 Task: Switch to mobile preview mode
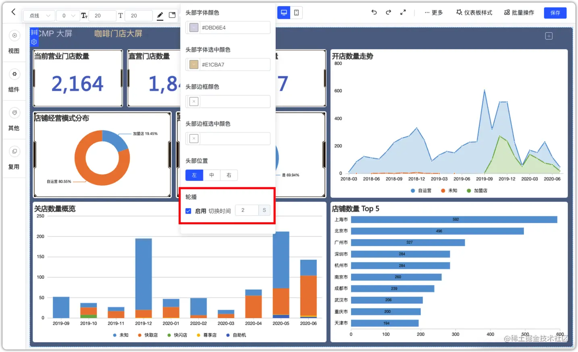click(x=296, y=12)
